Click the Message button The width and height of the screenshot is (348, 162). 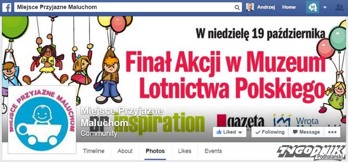306,132
